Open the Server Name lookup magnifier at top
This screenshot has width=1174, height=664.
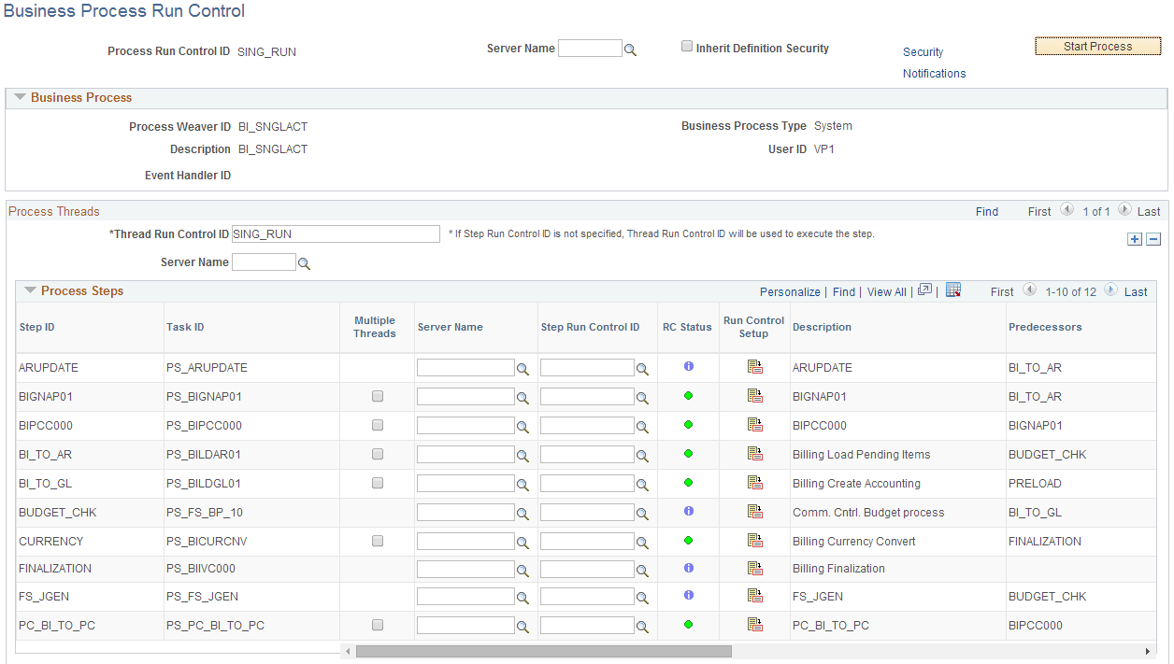coord(630,48)
